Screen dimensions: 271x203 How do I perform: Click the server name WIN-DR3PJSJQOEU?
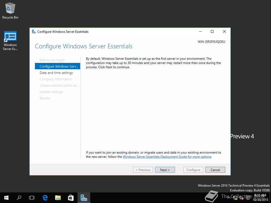coord(211,41)
